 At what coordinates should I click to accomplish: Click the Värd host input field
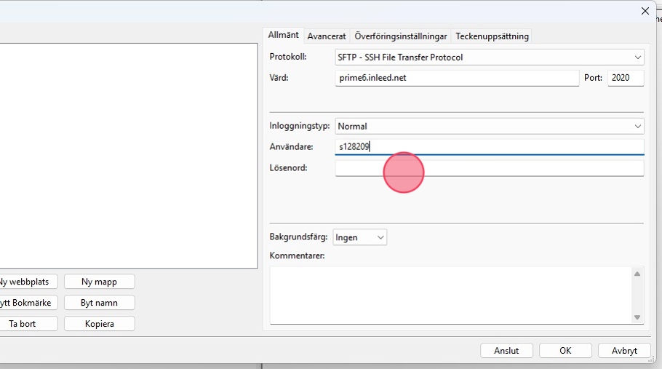click(x=457, y=78)
